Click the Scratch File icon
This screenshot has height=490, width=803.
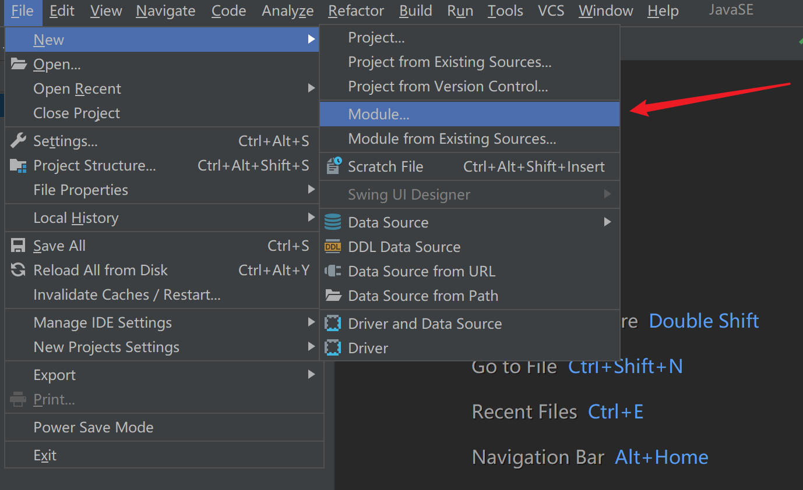click(333, 166)
